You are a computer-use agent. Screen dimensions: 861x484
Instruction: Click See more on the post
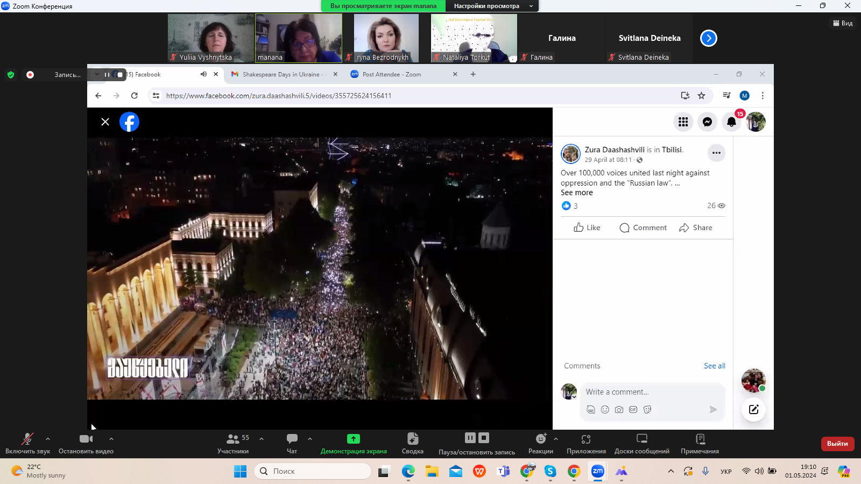pyautogui.click(x=576, y=193)
